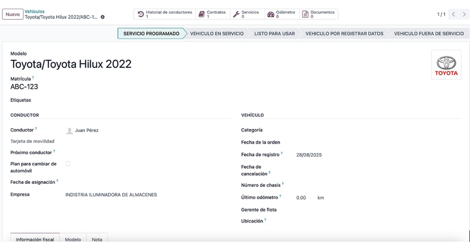Open the Fecha de asignación date field
This screenshot has width=470, height=242.
pos(148,182)
